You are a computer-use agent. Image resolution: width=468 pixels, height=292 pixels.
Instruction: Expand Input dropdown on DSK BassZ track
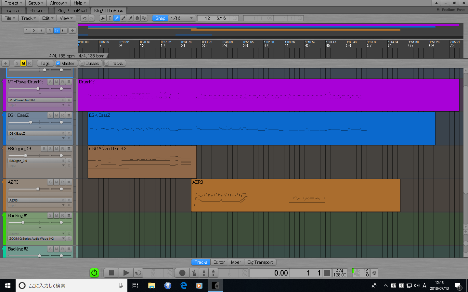tap(63, 138)
